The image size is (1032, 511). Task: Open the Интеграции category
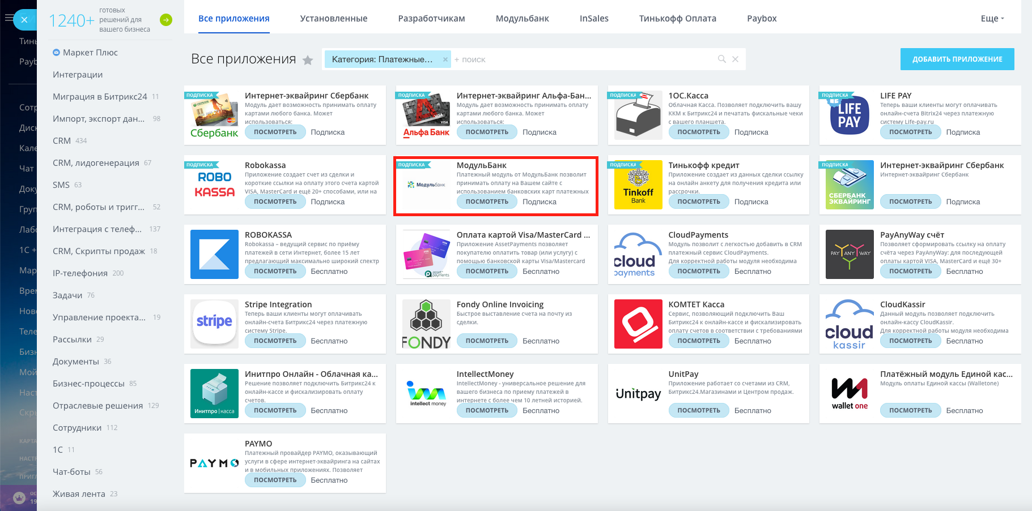(78, 75)
